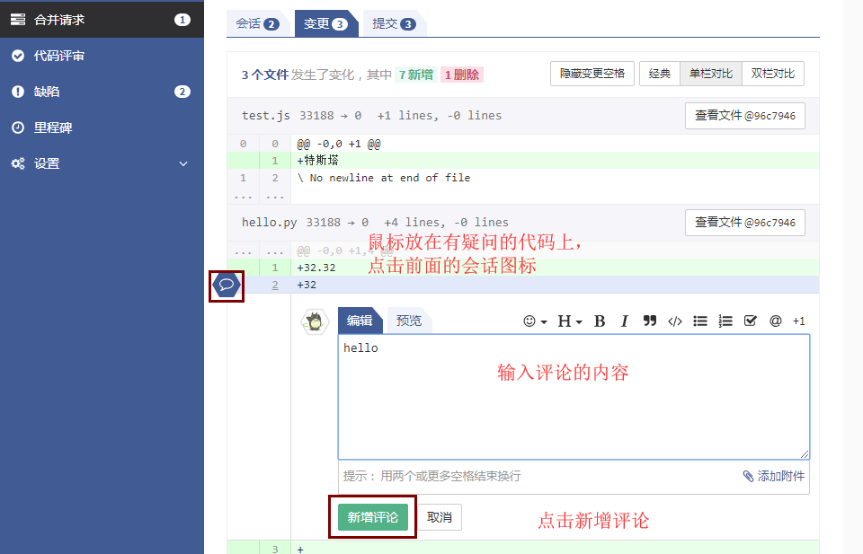Viewport: 863px width, 554px height.
Task: Insert a blockquote using quote icon
Action: tap(650, 321)
